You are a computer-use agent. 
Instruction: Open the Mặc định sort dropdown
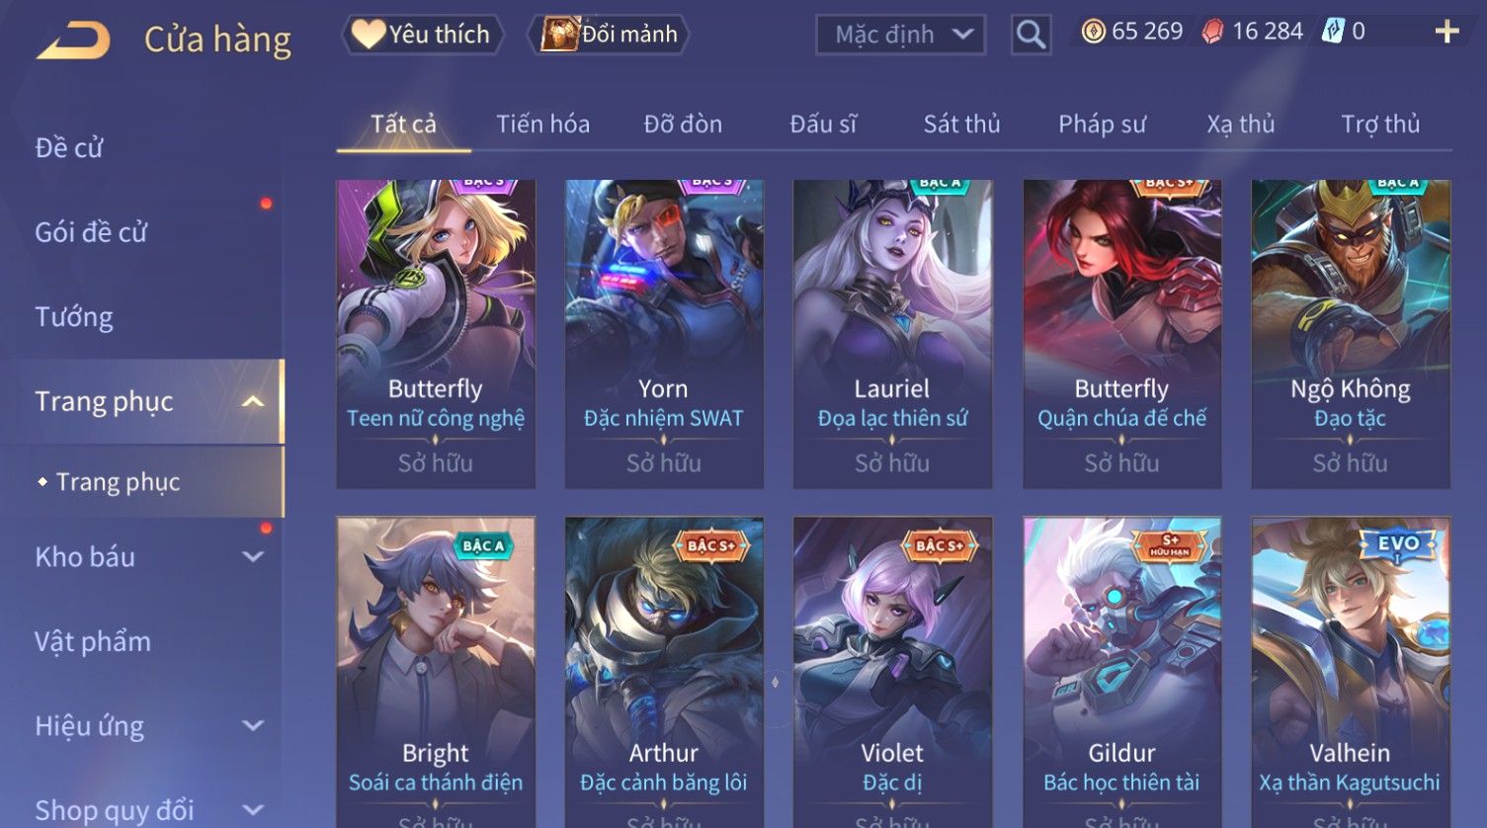click(900, 36)
